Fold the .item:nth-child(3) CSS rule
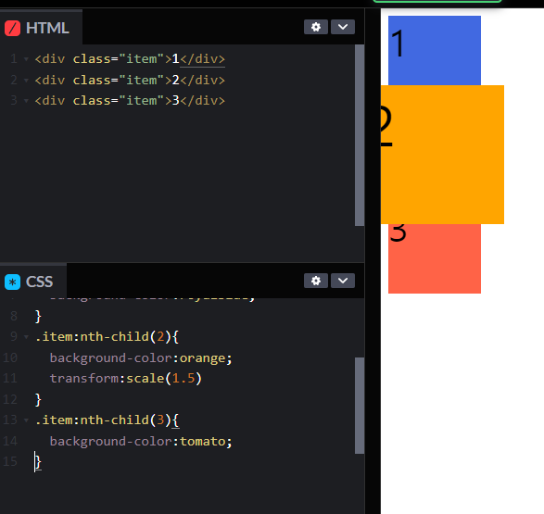Image resolution: width=544 pixels, height=514 pixels. point(26,420)
